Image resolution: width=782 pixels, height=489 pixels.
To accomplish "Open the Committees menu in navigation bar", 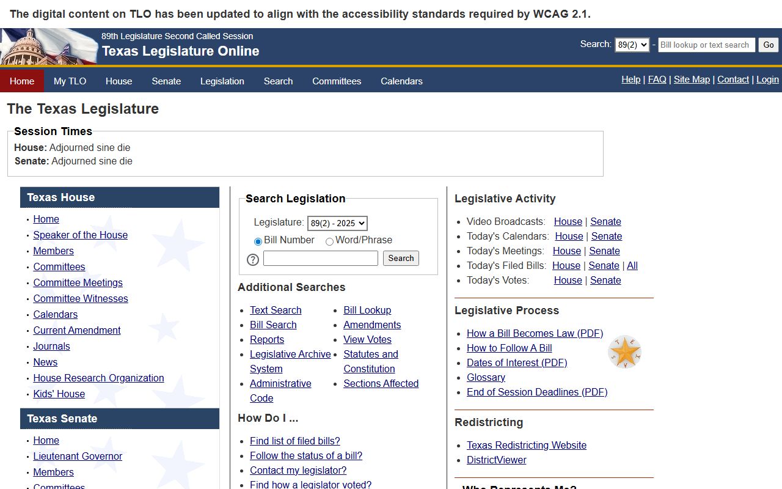I will coord(337,81).
